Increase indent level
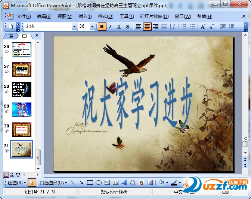This screenshot has height=199, width=251. point(231,27)
